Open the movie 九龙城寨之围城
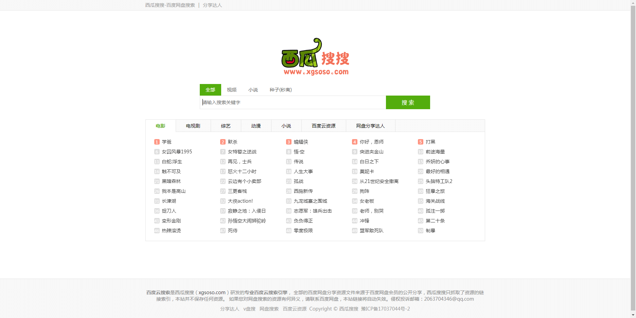Viewport: 636px width, 318px height. pyautogui.click(x=311, y=201)
